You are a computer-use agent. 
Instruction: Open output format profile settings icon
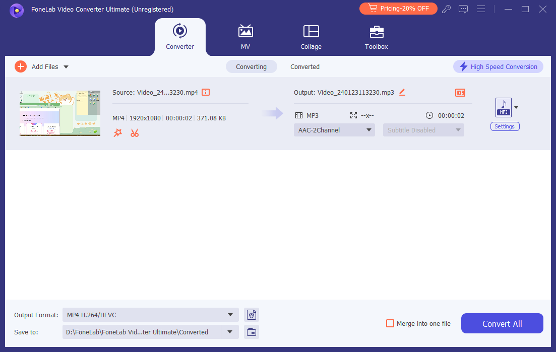(251, 315)
